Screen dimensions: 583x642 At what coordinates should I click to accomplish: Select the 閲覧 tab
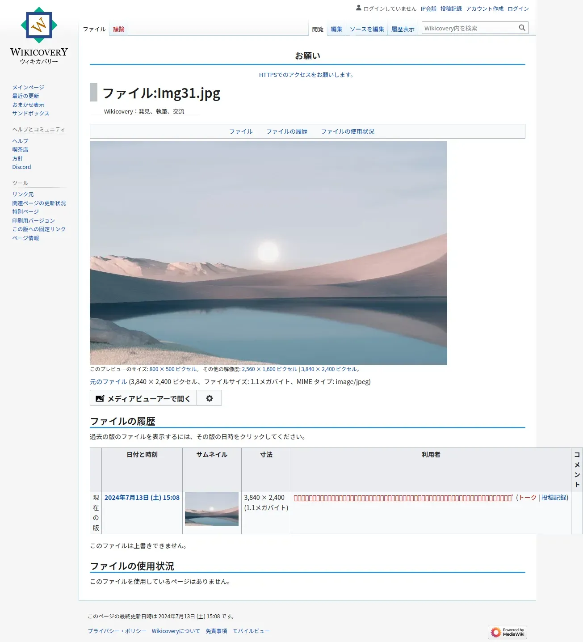318,29
